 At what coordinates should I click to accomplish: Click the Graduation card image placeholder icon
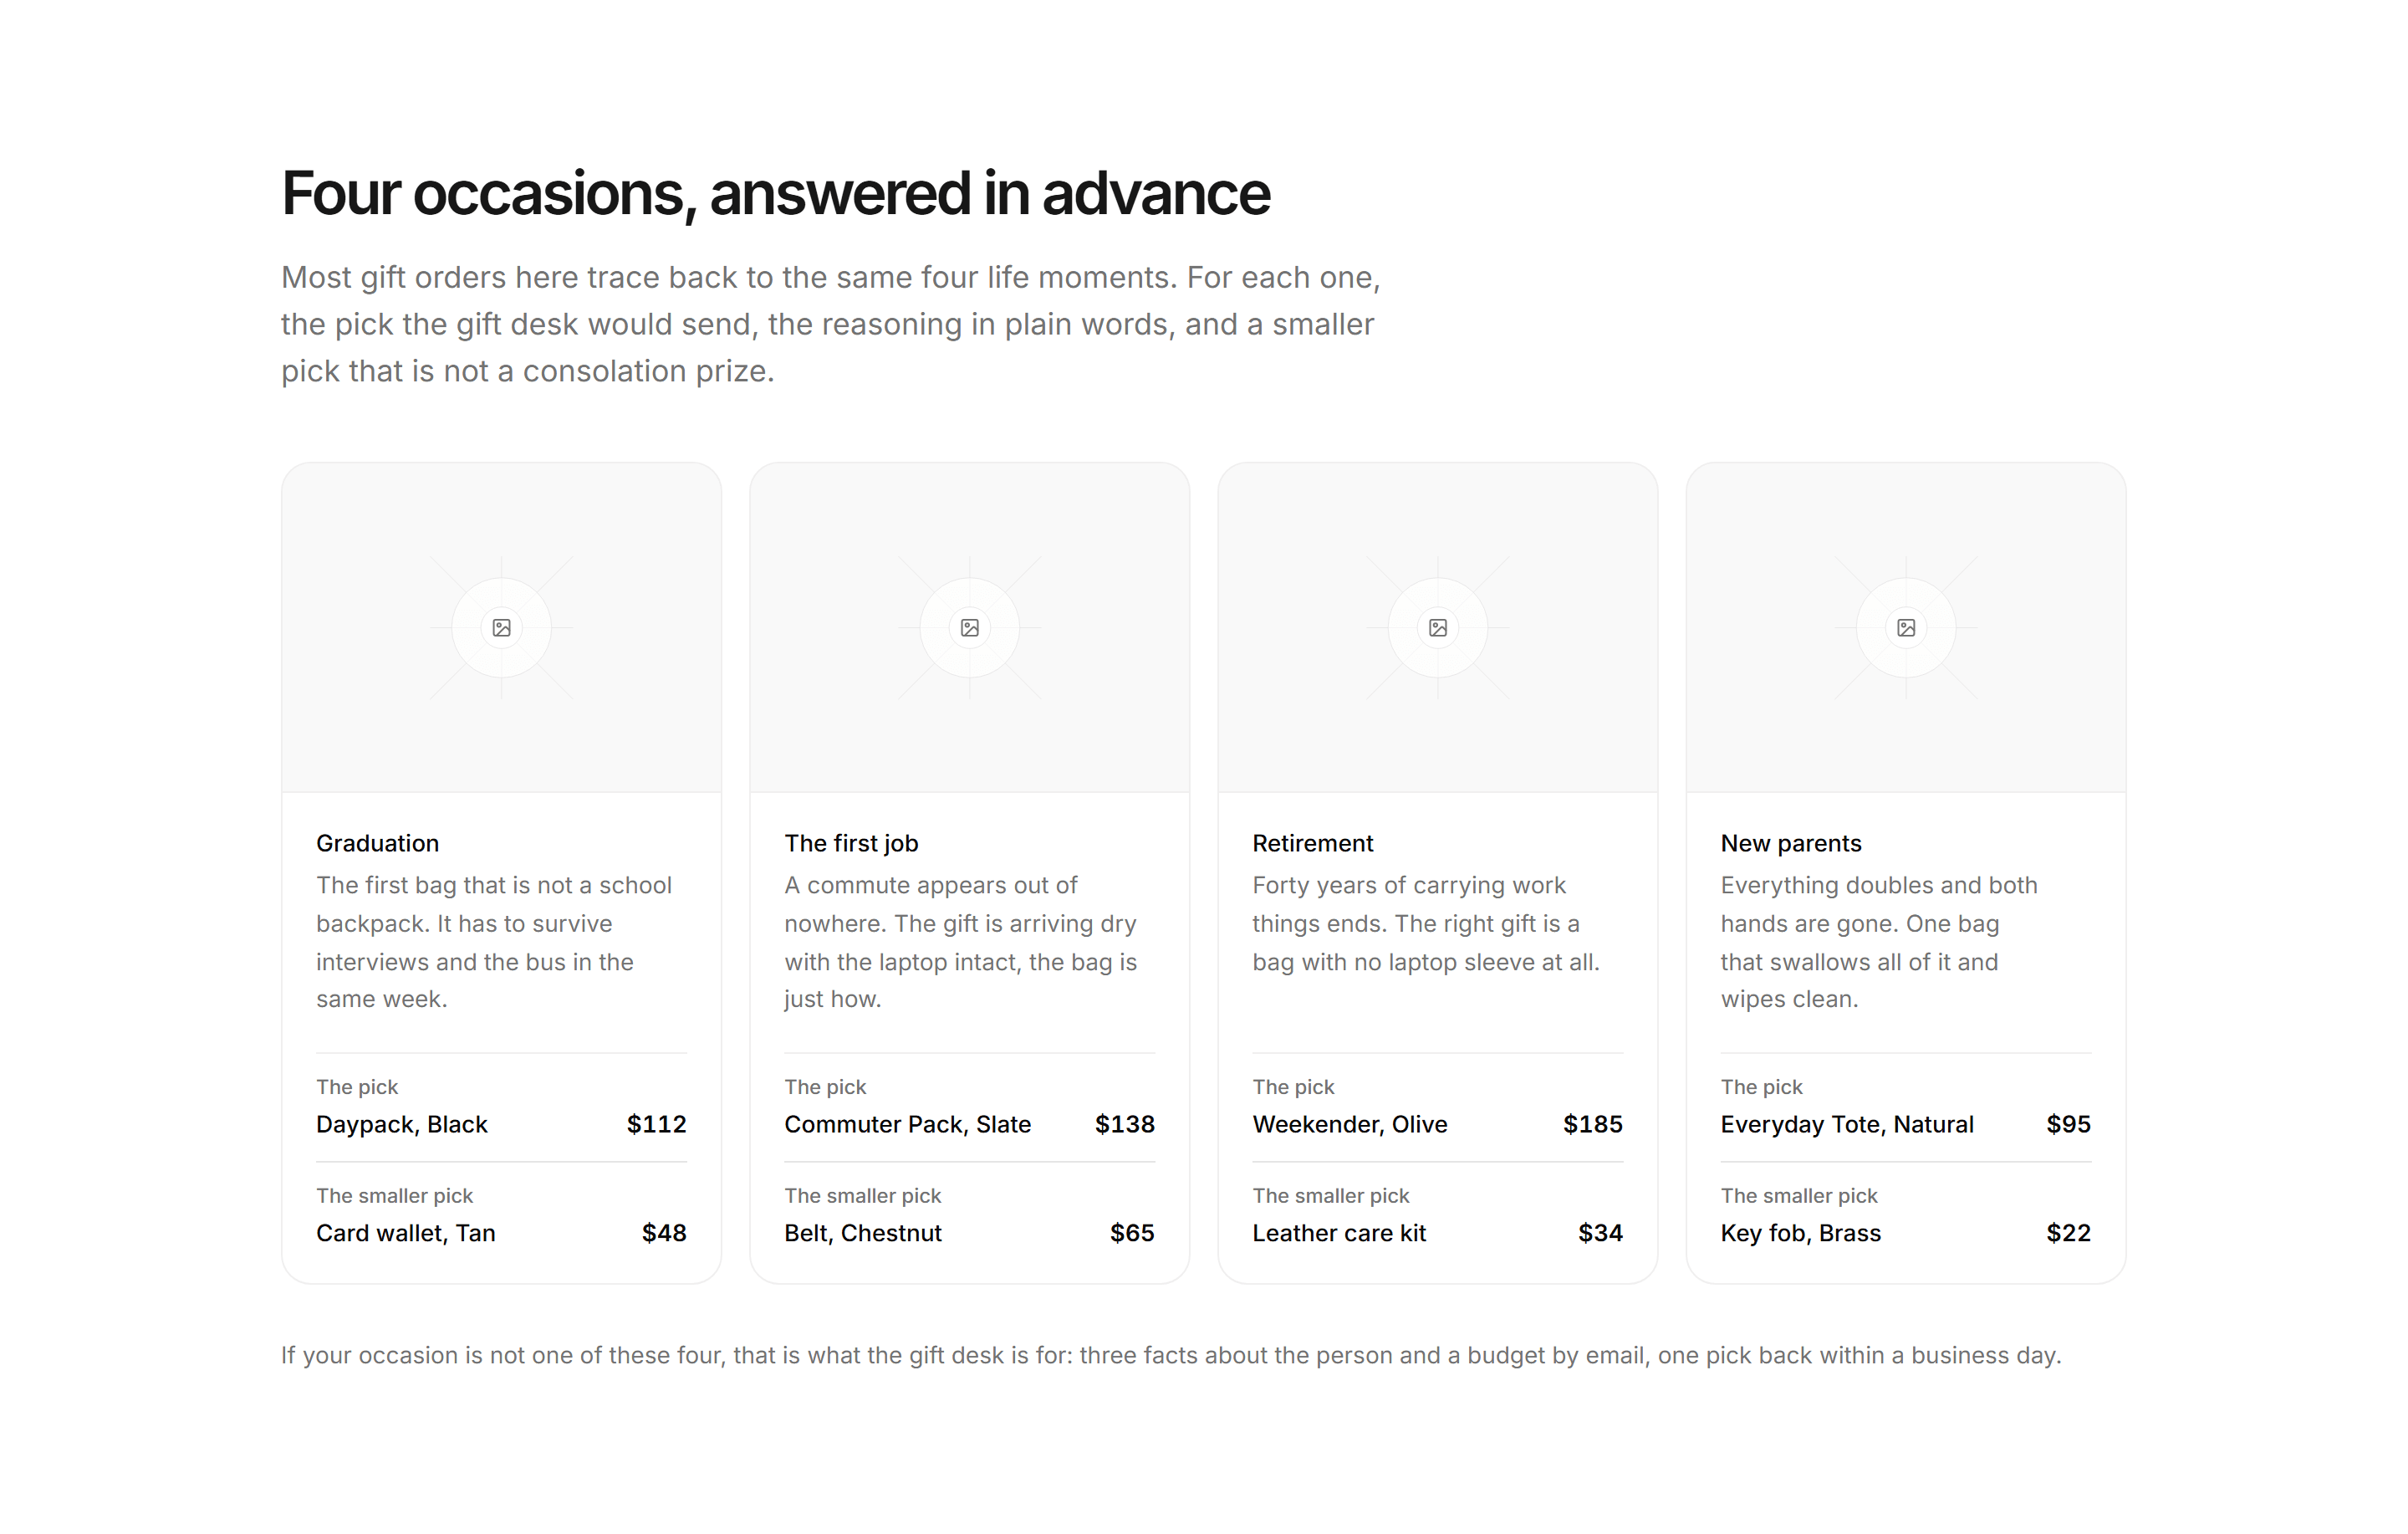[501, 627]
